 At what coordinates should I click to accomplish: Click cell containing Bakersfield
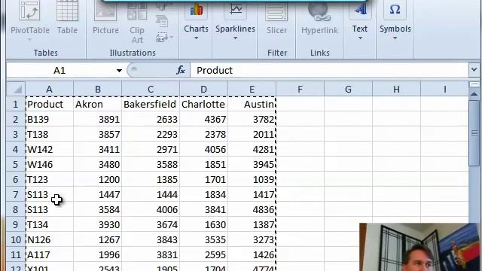point(151,104)
